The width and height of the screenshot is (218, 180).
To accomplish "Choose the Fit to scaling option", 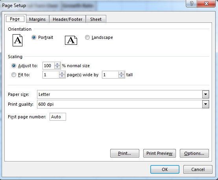I will pos(14,75).
